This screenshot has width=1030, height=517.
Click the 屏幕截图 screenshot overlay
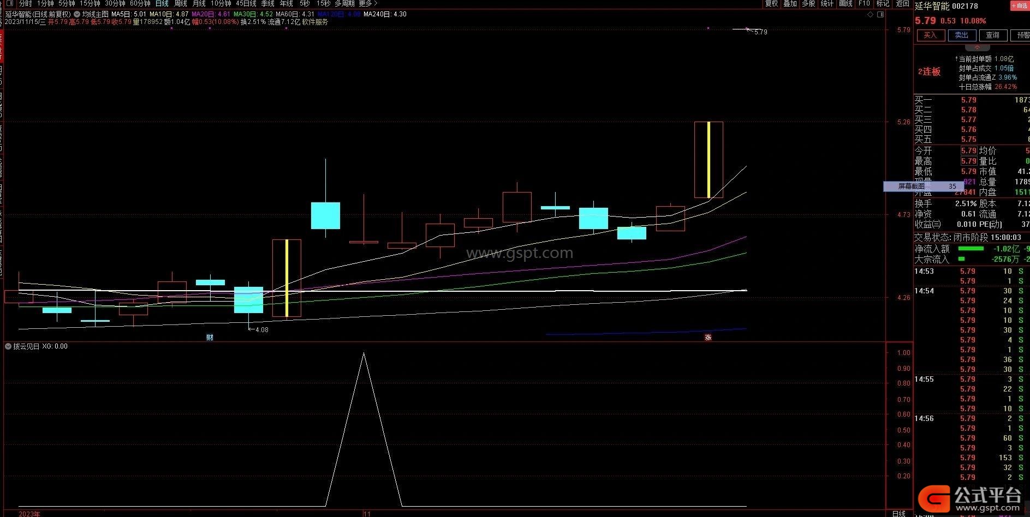point(924,187)
